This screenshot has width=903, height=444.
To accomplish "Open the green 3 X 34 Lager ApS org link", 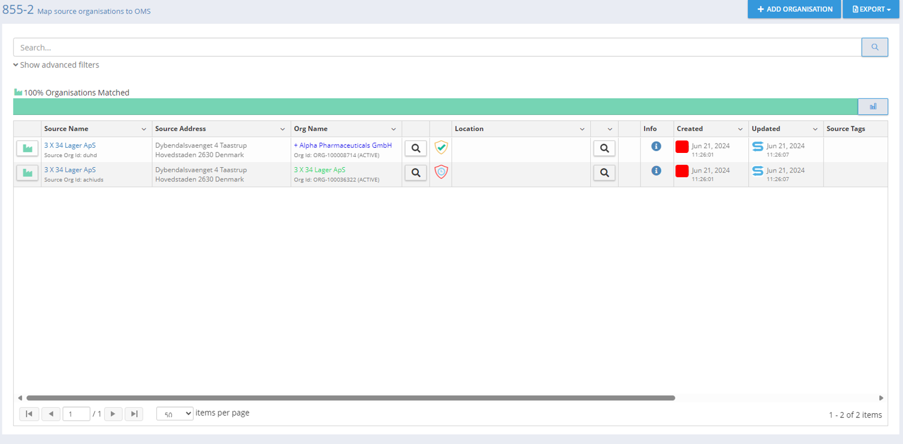I will [x=319, y=170].
